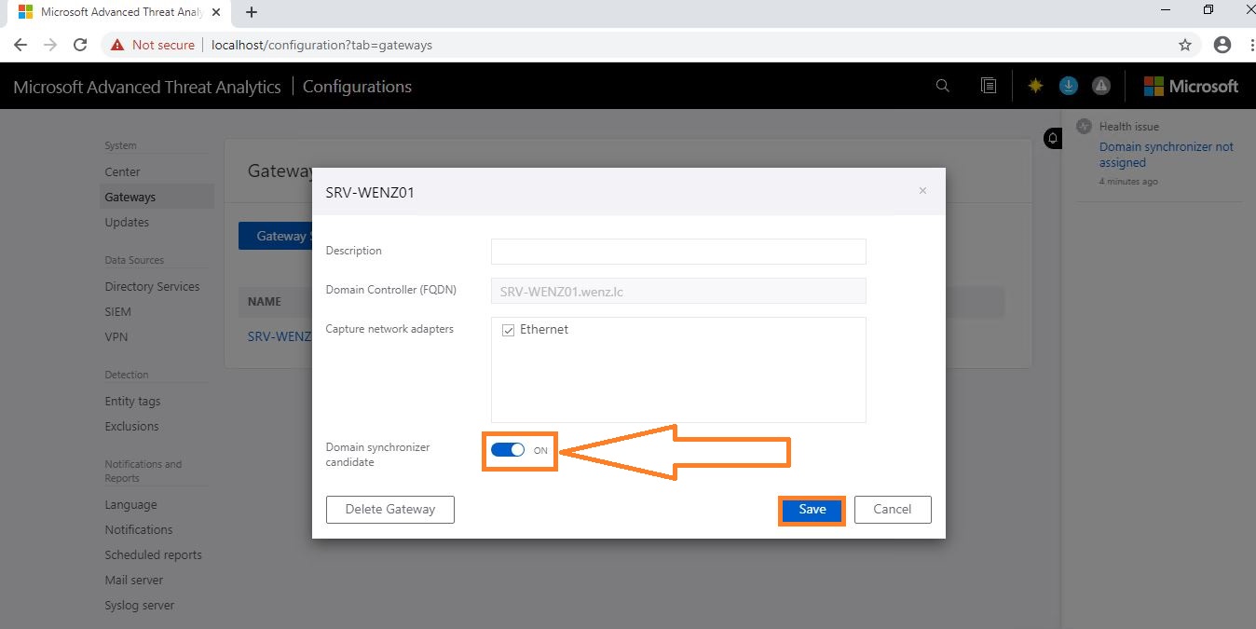
Task: Open Entity tags under Detection
Action: tap(132, 401)
